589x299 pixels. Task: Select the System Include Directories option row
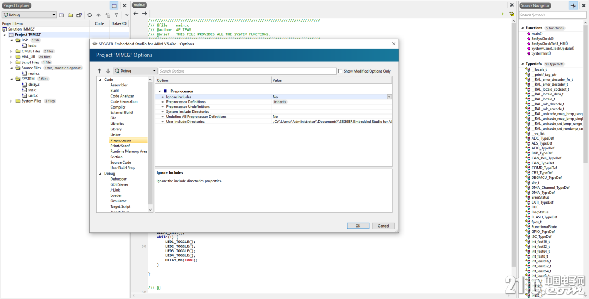coord(273,111)
